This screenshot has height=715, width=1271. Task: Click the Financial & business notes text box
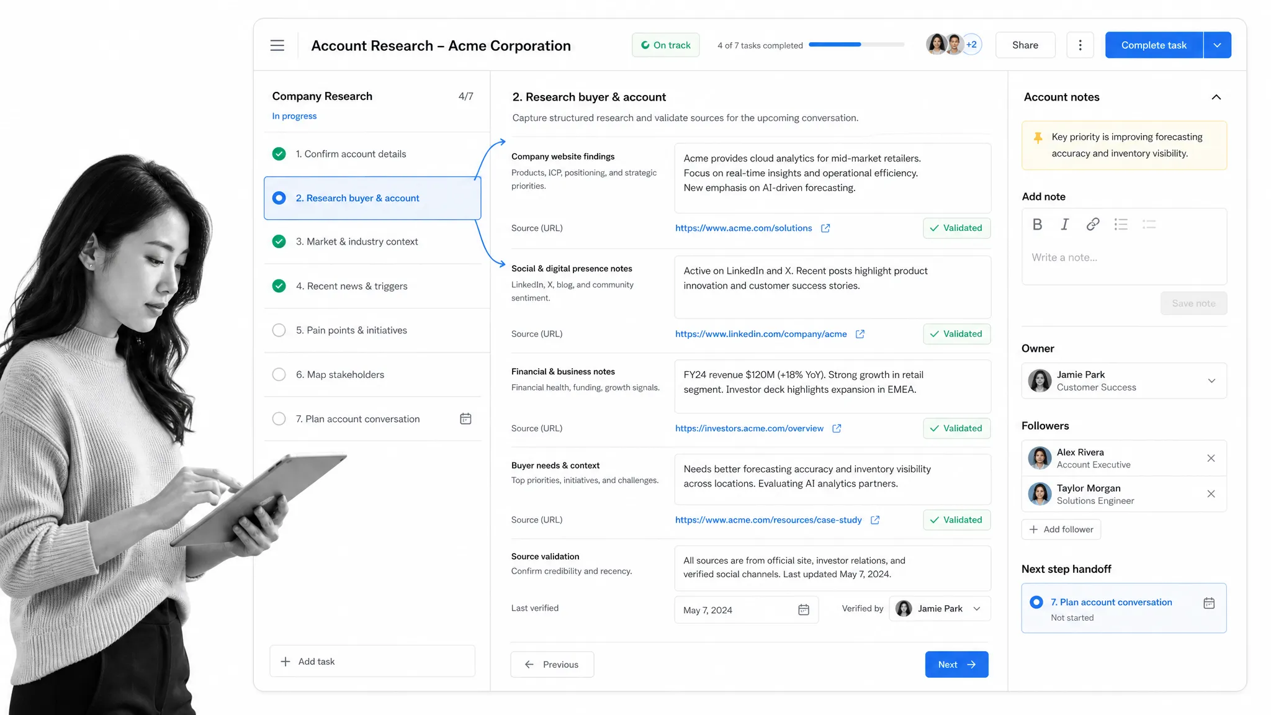coord(832,387)
